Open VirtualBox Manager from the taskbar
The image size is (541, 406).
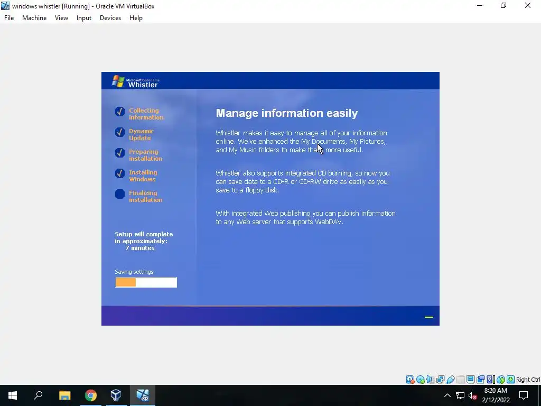(116, 395)
